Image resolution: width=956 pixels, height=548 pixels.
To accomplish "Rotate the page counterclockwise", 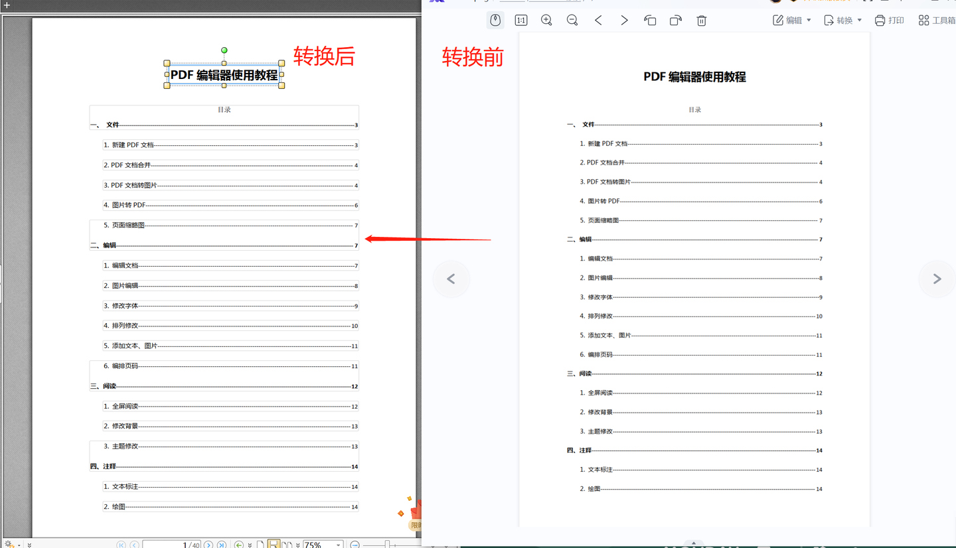I will (x=650, y=21).
